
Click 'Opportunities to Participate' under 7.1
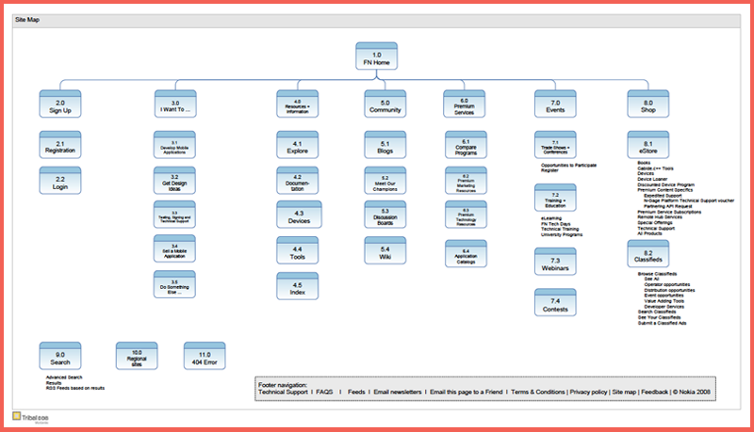(568, 165)
